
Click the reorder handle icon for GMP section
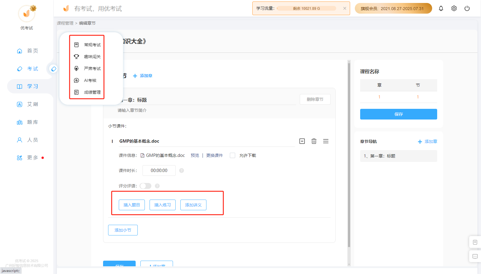326,141
